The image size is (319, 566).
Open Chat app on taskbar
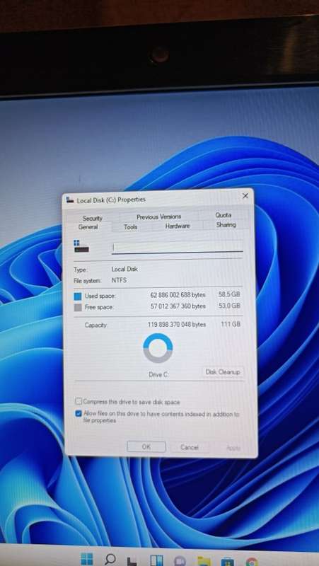pos(180,561)
